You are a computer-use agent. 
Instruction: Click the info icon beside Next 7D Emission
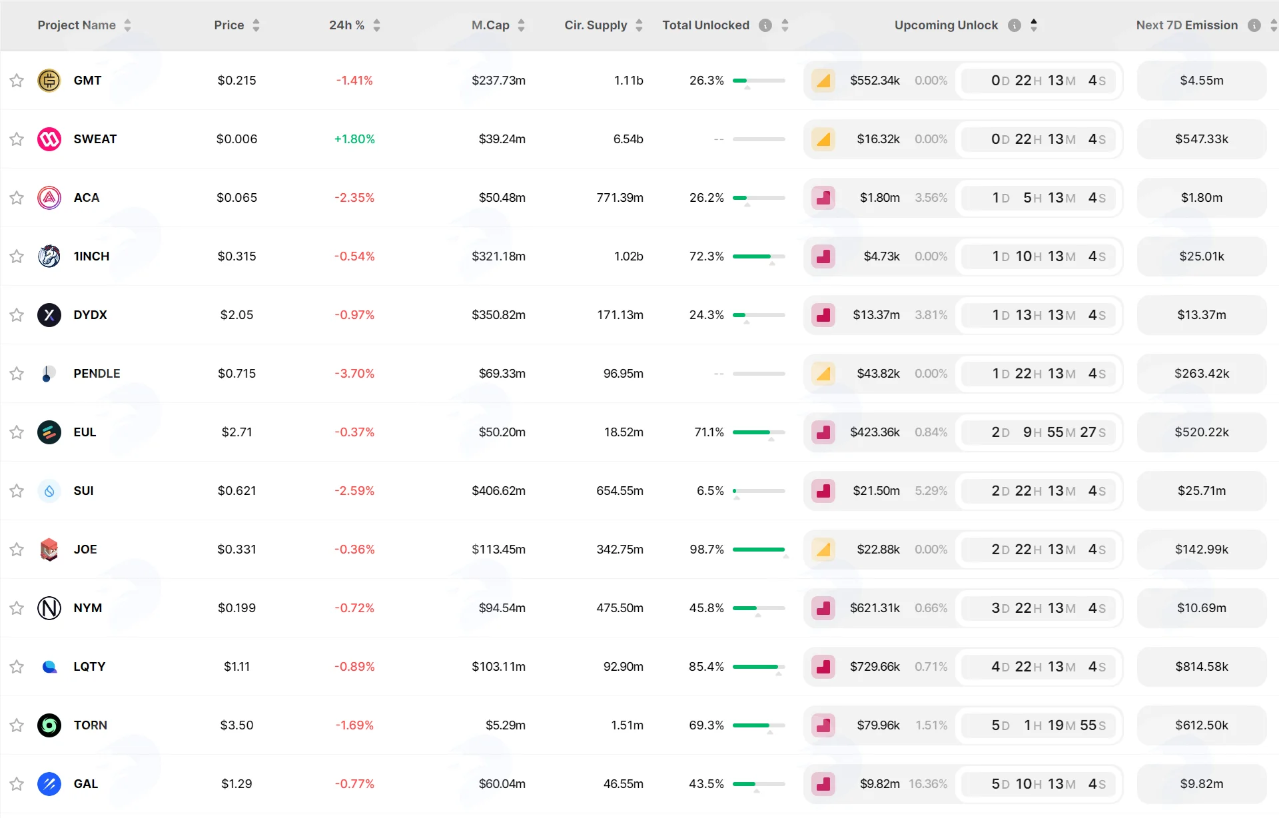[1254, 25]
